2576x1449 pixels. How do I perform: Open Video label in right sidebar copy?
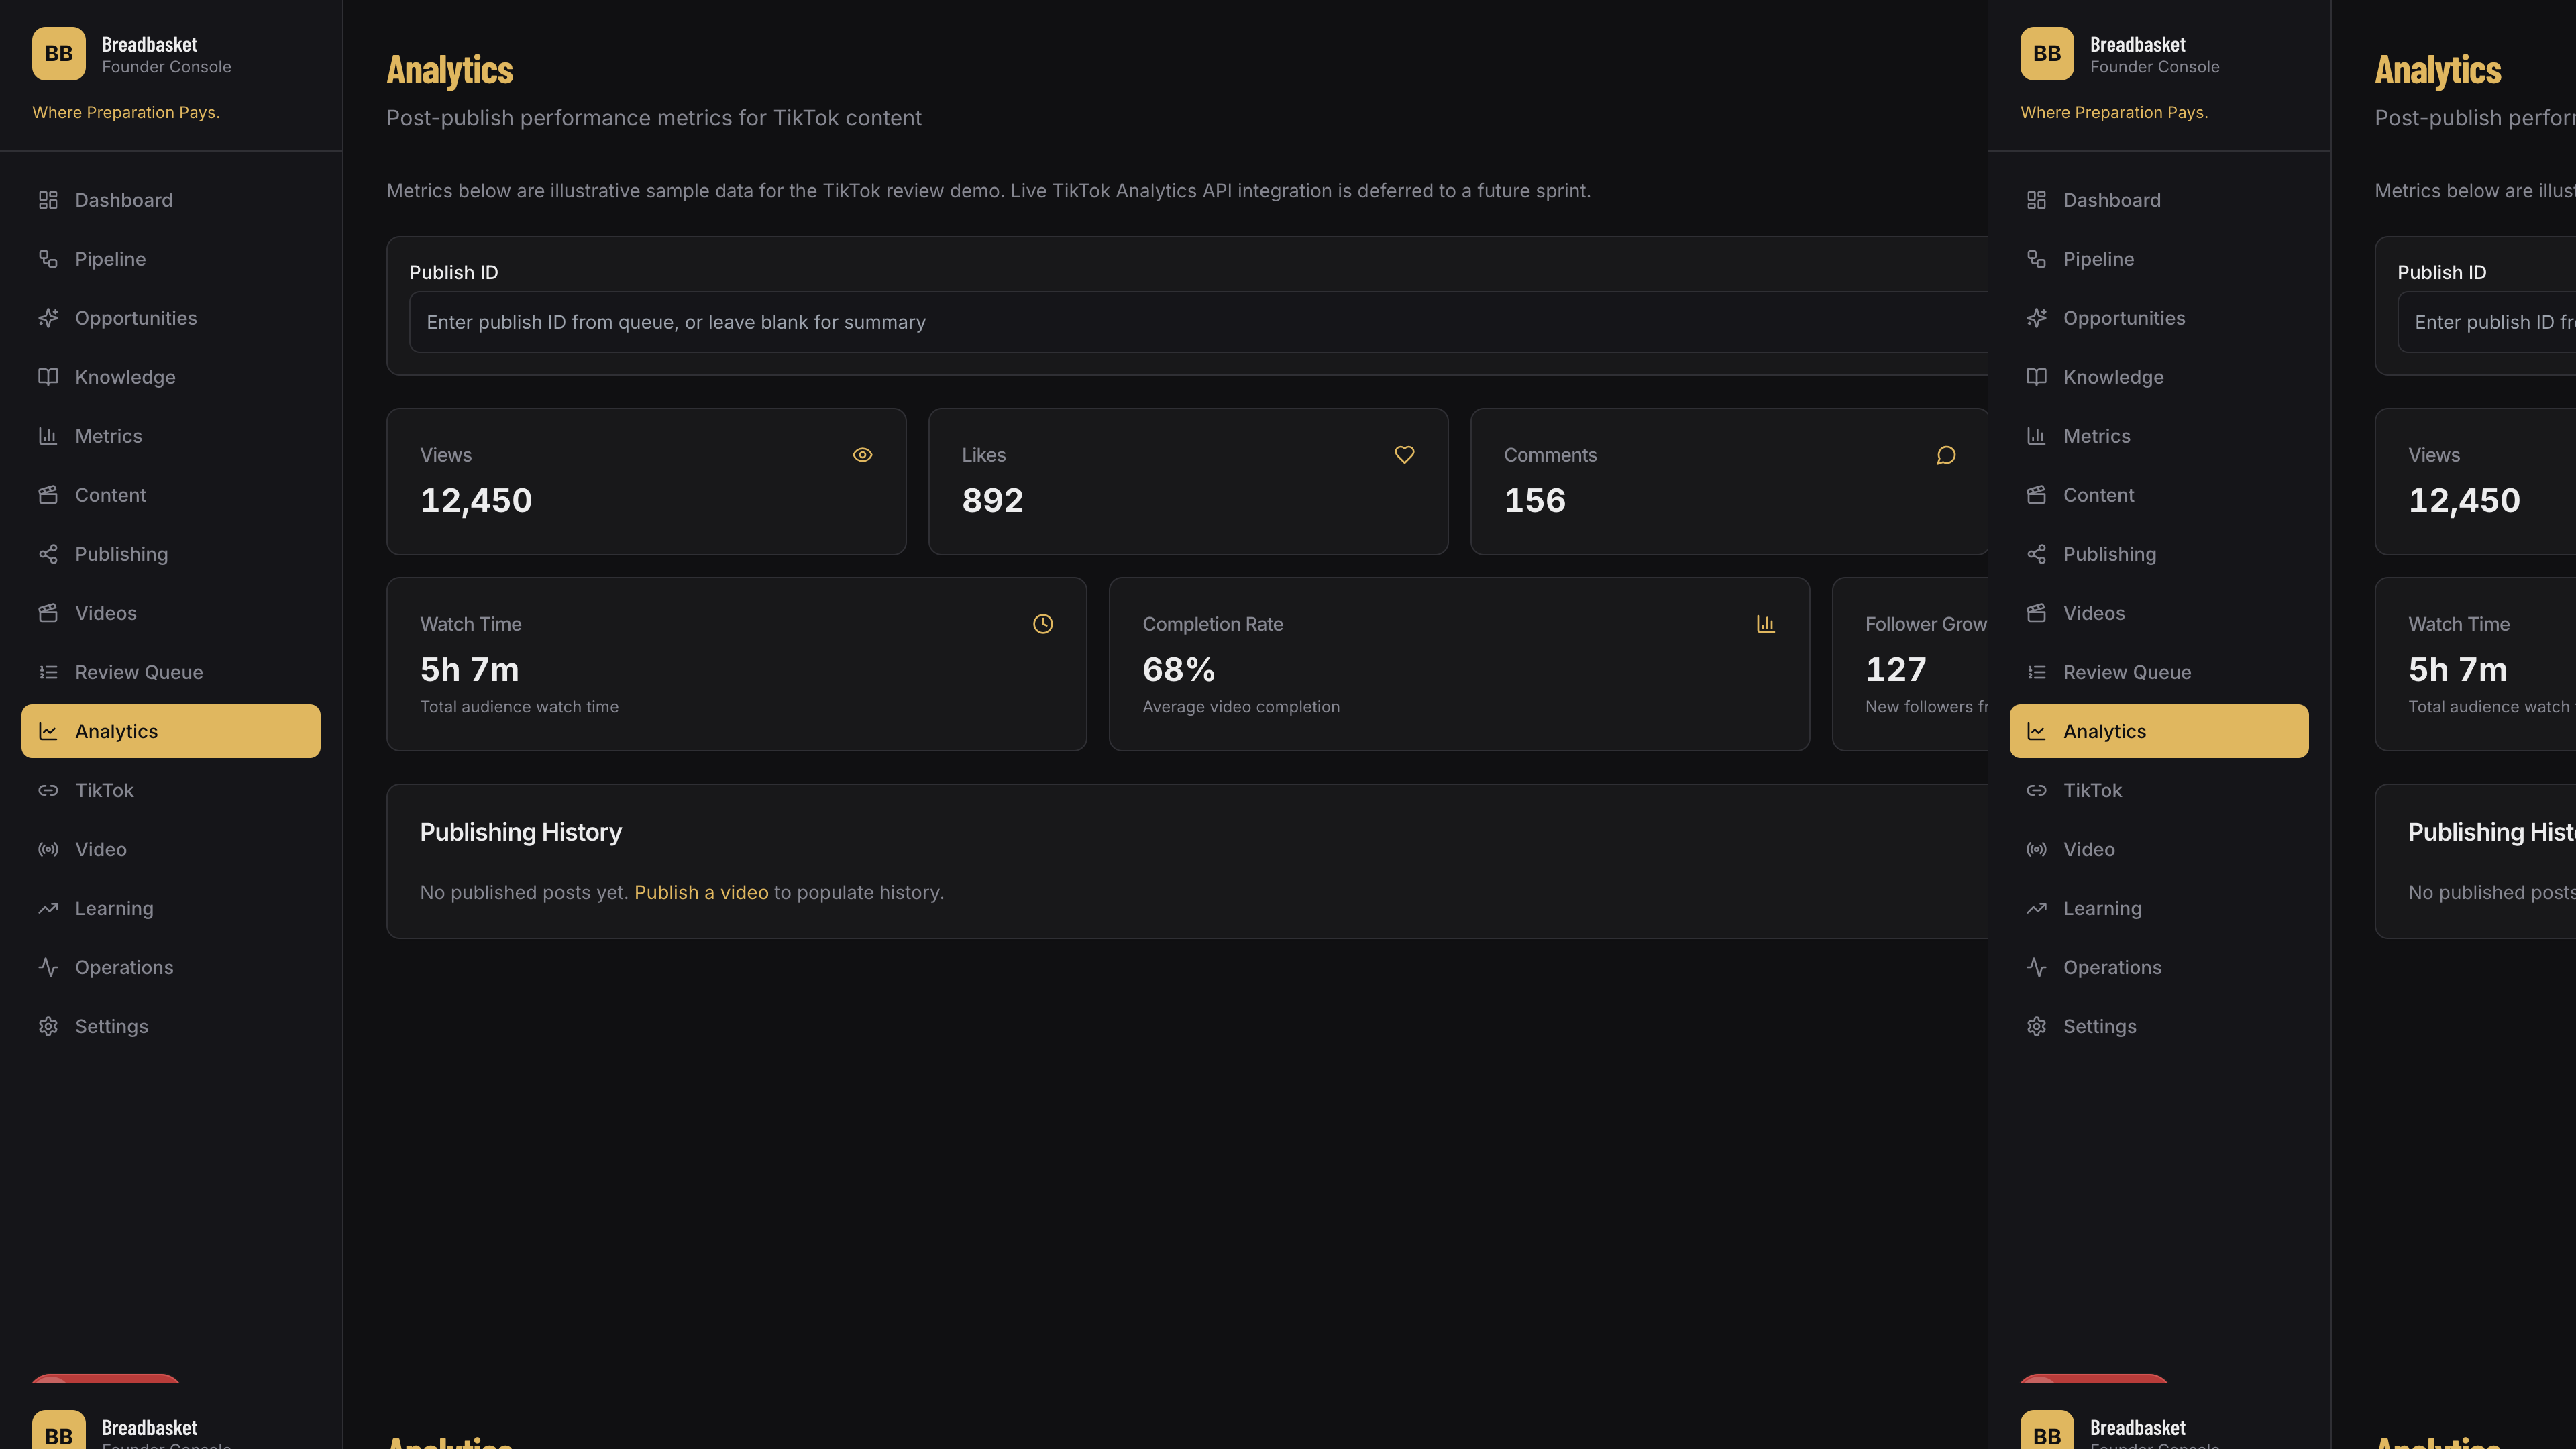coord(2089,849)
